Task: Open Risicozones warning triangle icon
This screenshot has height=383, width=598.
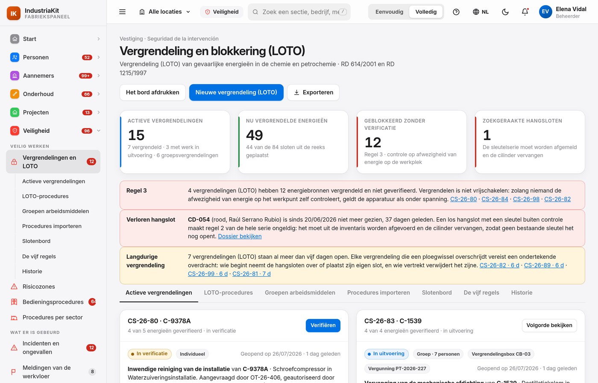Action: click(x=14, y=287)
